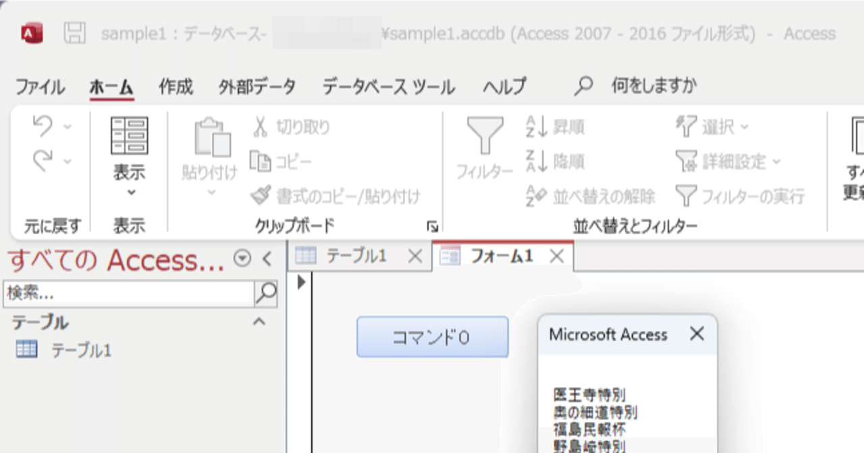
Task: Click the navigation pane 検索 field
Action: point(128,292)
